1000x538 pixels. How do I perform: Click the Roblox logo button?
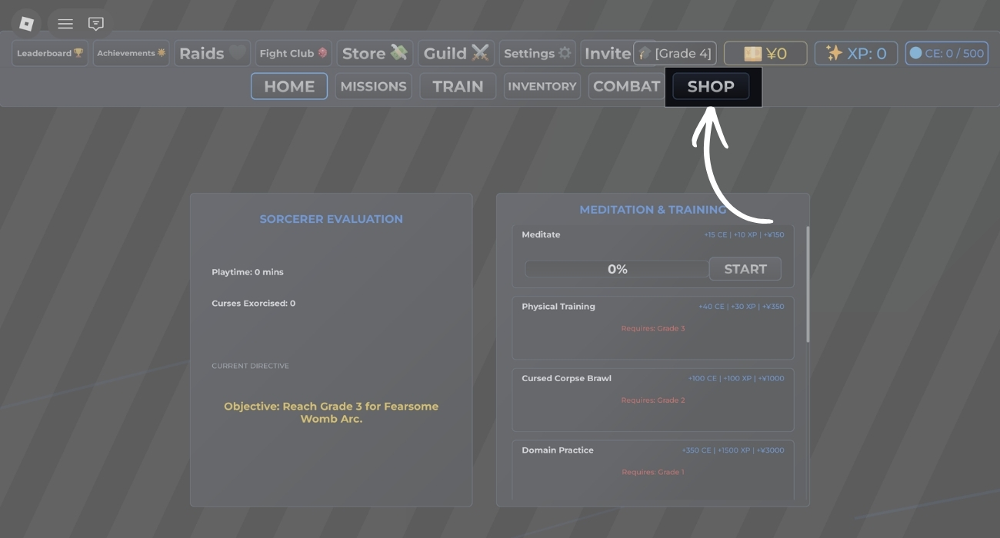click(x=27, y=23)
